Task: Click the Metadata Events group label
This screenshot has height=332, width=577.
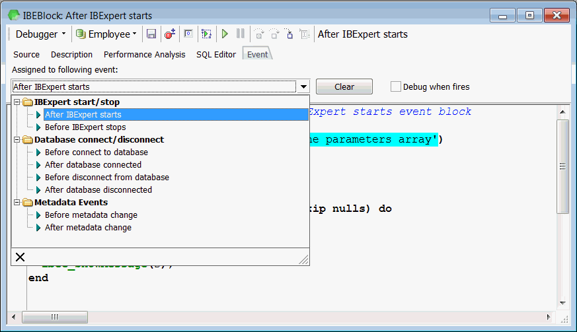Action: (x=71, y=203)
